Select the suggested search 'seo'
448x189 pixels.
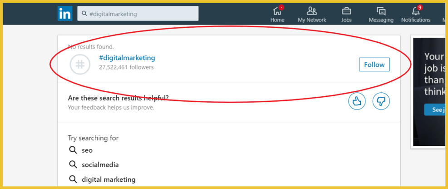tap(87, 150)
